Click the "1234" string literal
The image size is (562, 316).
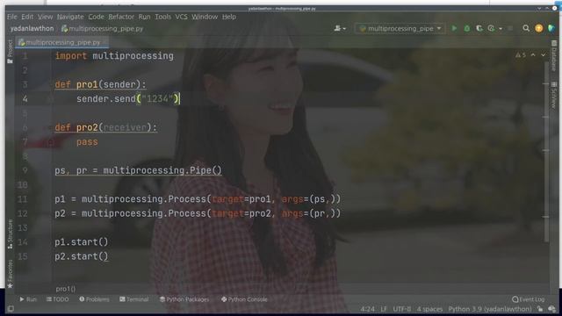tap(157, 98)
